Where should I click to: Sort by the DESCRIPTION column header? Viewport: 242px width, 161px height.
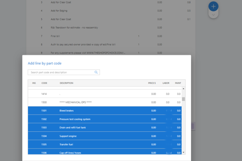67,83
